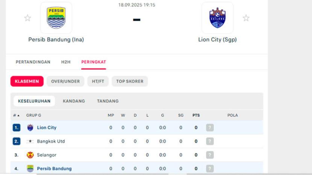312x175 pixels.
Task: Click Persib Bandung's small badge in standings
Action: coord(30,169)
